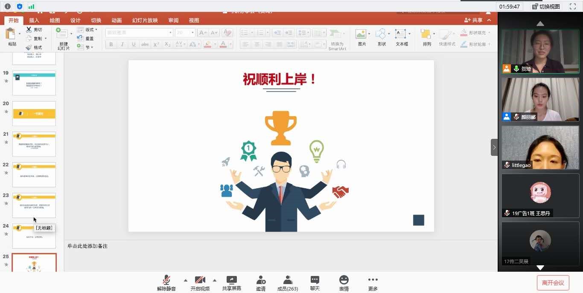Expand audio options arrow beside Unmute

click(185, 280)
